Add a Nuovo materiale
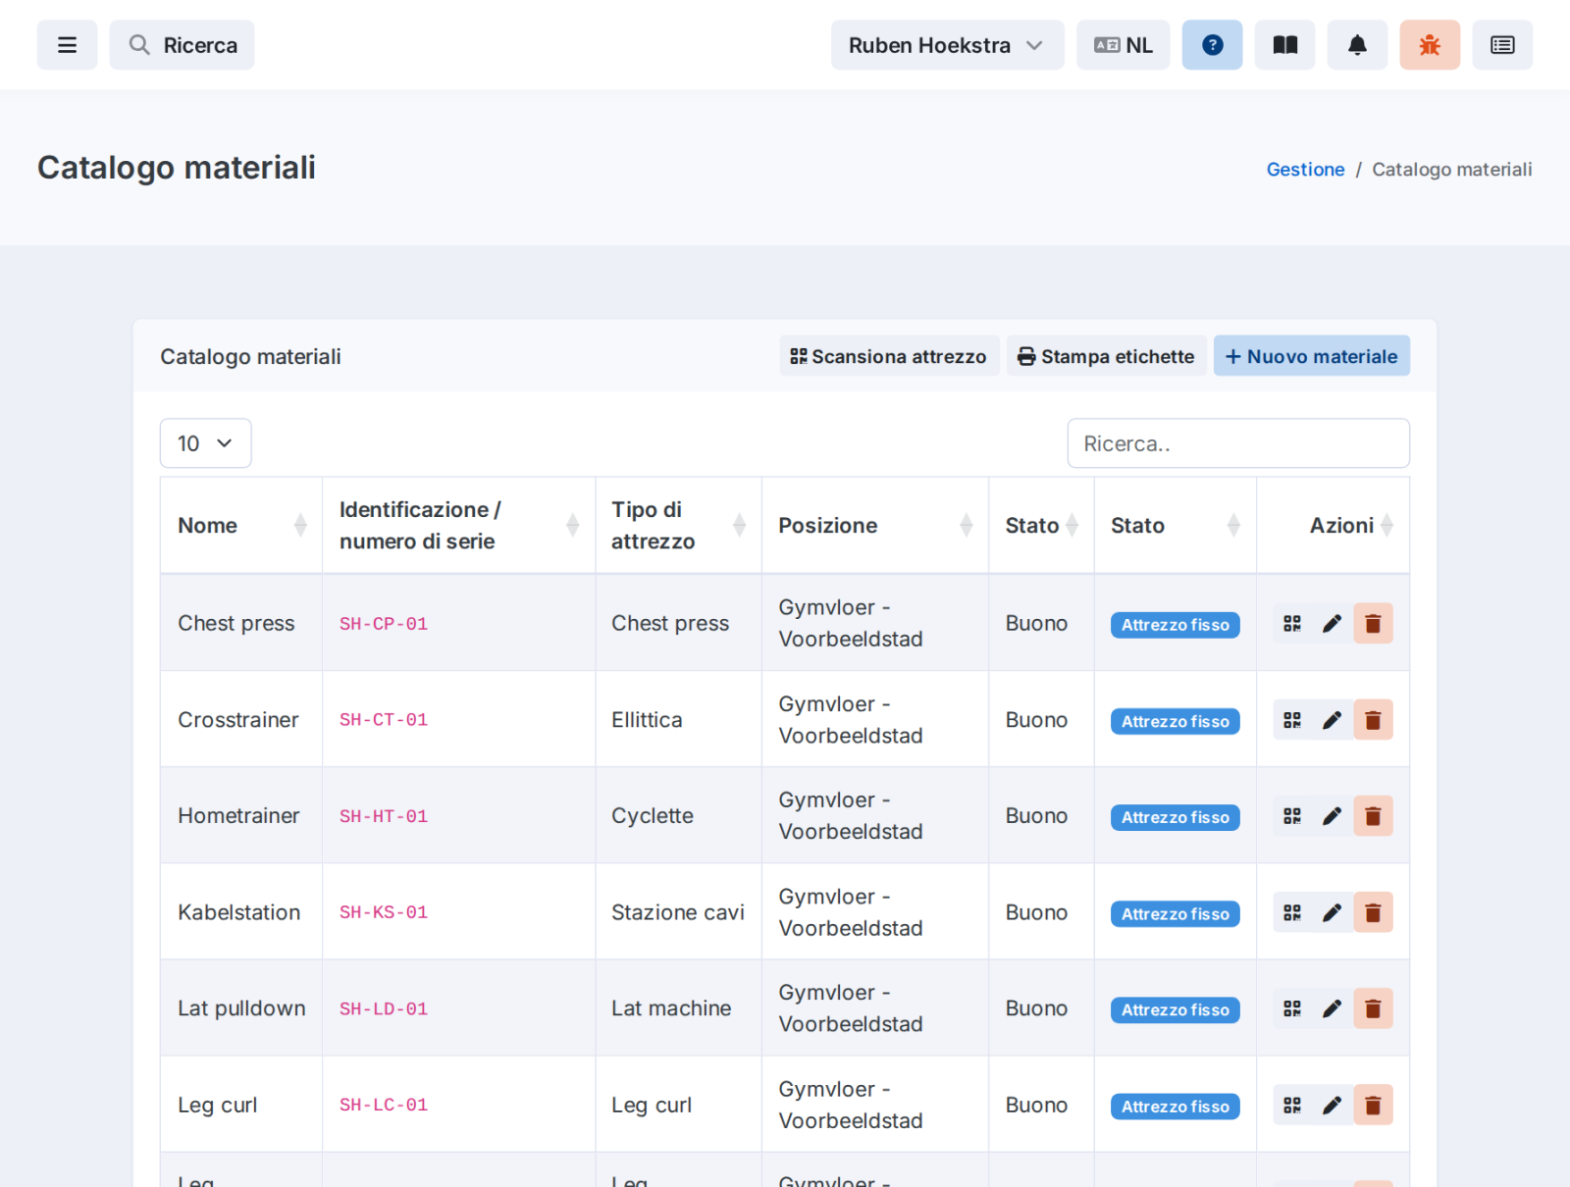The height and width of the screenshot is (1187, 1570). [1311, 356]
